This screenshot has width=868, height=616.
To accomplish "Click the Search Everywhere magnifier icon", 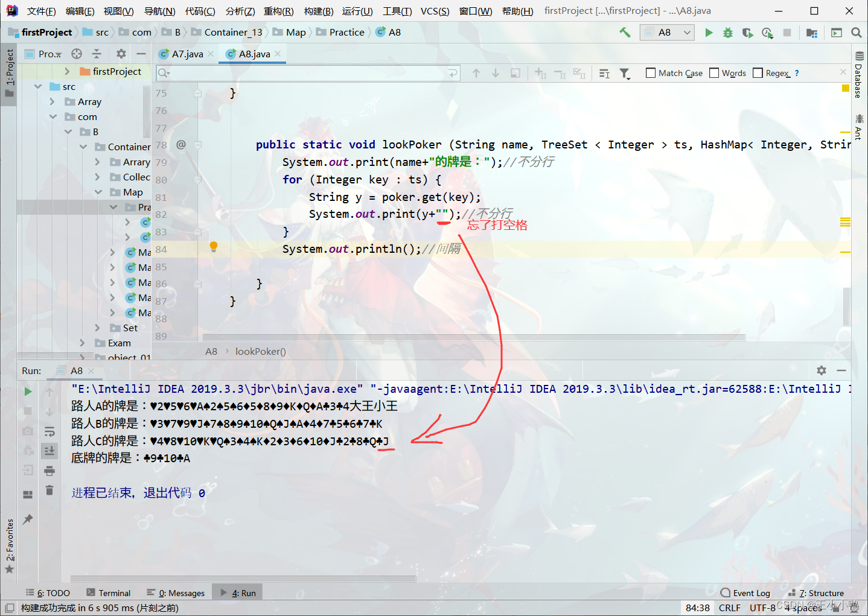I will [x=856, y=33].
